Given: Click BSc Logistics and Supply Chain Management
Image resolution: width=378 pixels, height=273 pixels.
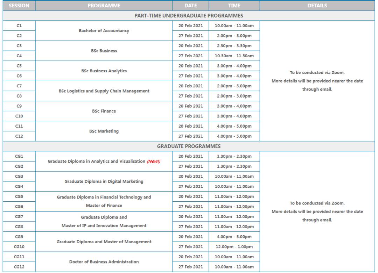Looking at the screenshot, I should (104, 91).
